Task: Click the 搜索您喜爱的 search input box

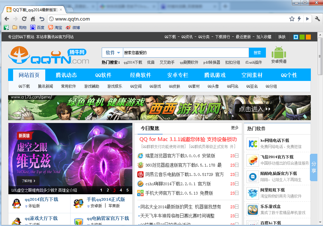Action: pos(186,53)
